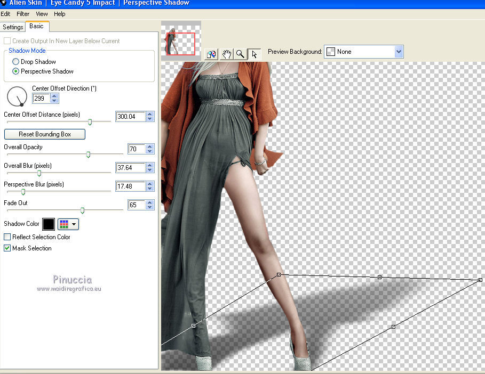This screenshot has width=485, height=374.
Task: Select the Zoom magnifier tool
Action: 241,54
